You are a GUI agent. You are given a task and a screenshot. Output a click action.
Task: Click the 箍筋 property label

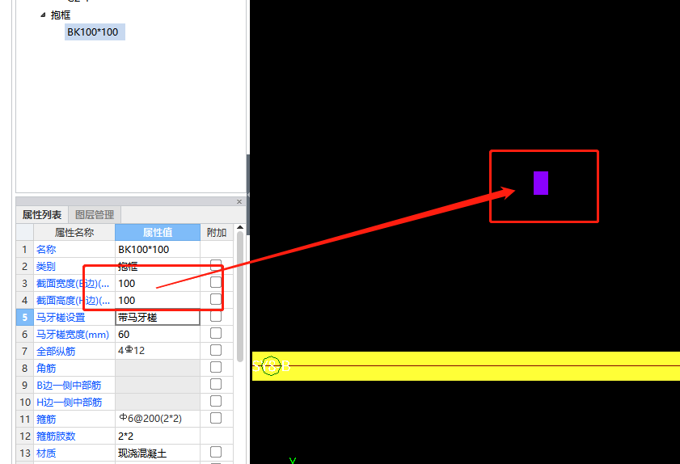click(x=46, y=419)
